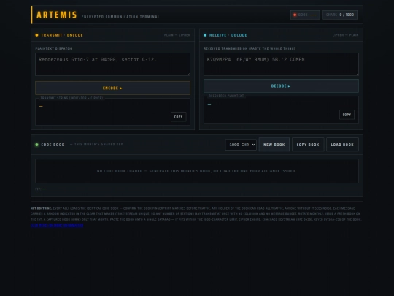Click the 'No code book loaded' message area
This screenshot has height=296, width=394.
(x=197, y=171)
